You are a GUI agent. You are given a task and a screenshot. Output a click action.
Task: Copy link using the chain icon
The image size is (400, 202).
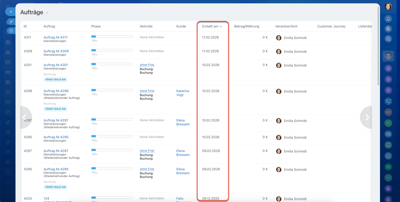pos(11,22)
